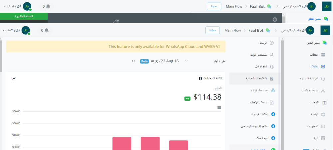Click the refresh icon beside the date range
The image size is (333, 150).
pyautogui.click(x=134, y=61)
